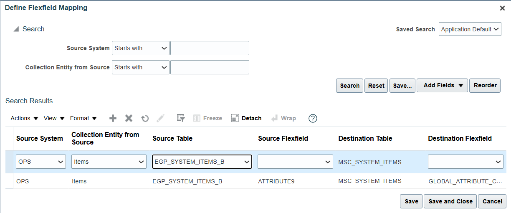Open the Actions menu
The height and width of the screenshot is (213, 511).
pyautogui.click(x=24, y=118)
